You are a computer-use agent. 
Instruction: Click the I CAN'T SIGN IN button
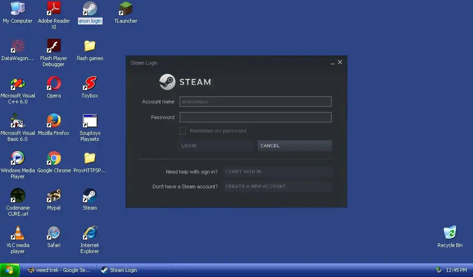[277, 171]
